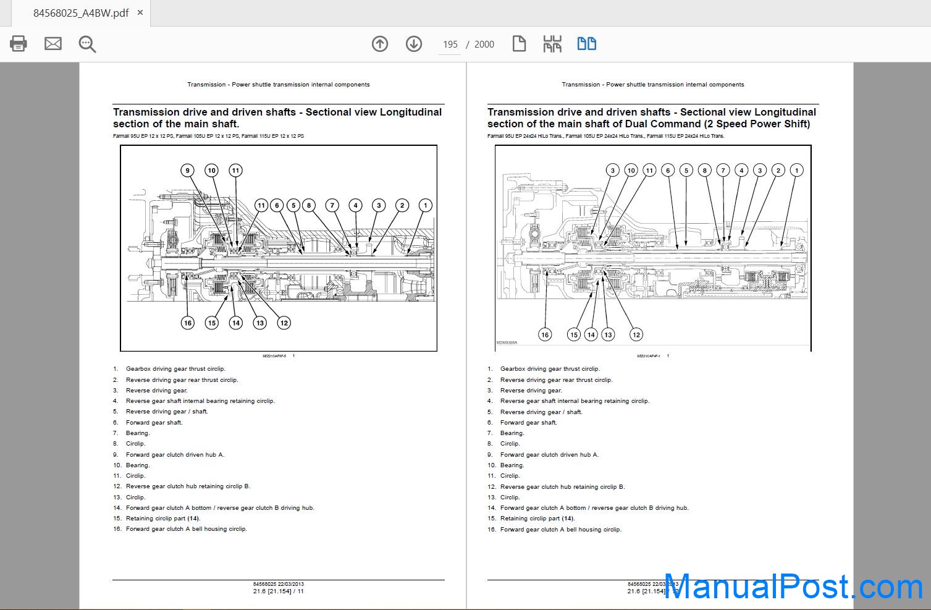931x610 pixels.
Task: Click left page item '15. Retaining circlip part (14).'
Action: tap(157, 519)
